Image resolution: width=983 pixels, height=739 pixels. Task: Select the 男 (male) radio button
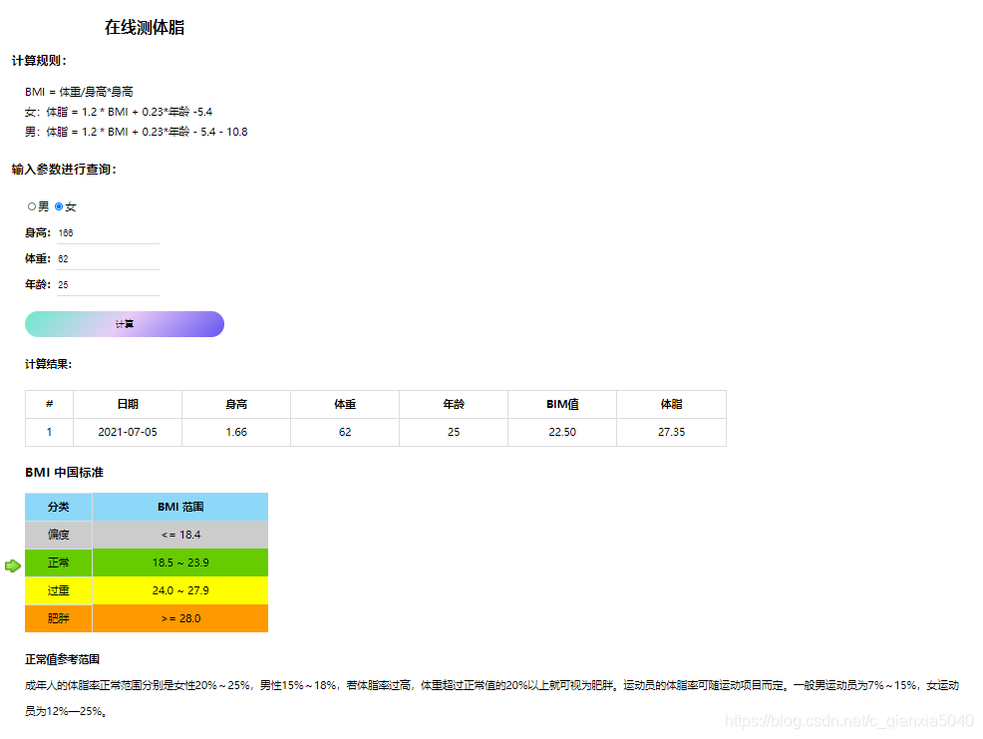(x=31, y=206)
